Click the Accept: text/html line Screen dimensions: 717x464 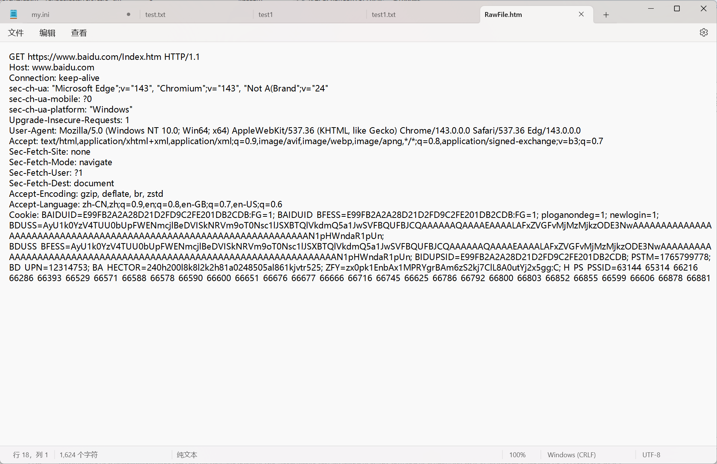click(x=306, y=141)
